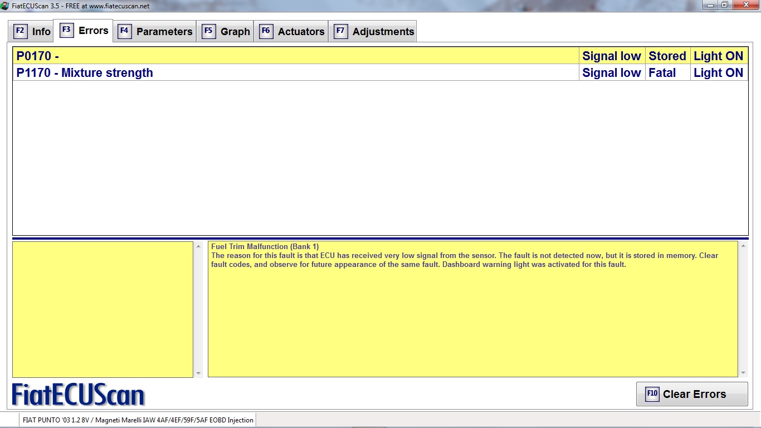This screenshot has width=761, height=428.
Task: Click the FiatECUScan logo
Action: click(79, 395)
